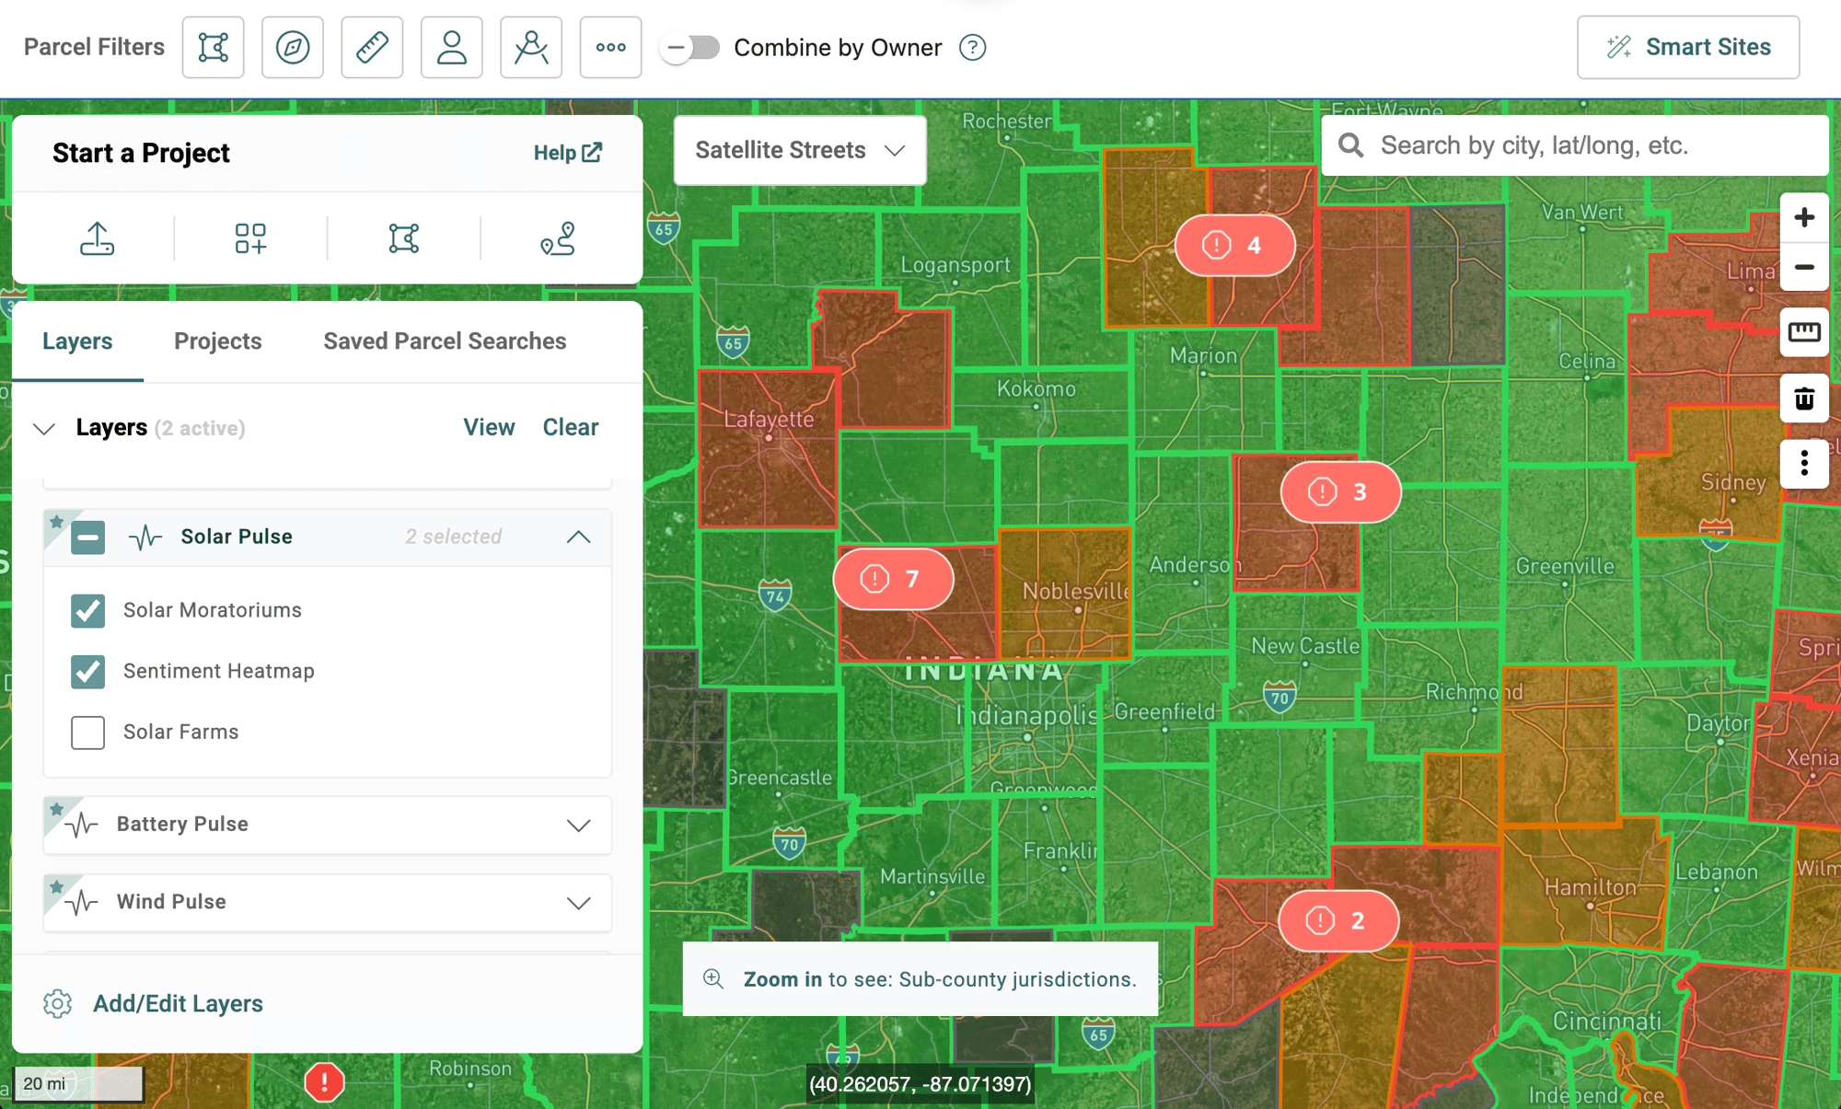Click the upload project icon
1841x1109 pixels.
point(97,238)
